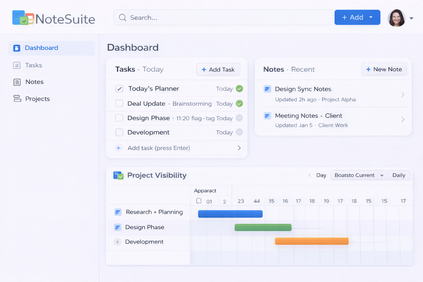The image size is (423, 282).
Task: Click the NoteSuite logo icon
Action: pyautogui.click(x=23, y=17)
